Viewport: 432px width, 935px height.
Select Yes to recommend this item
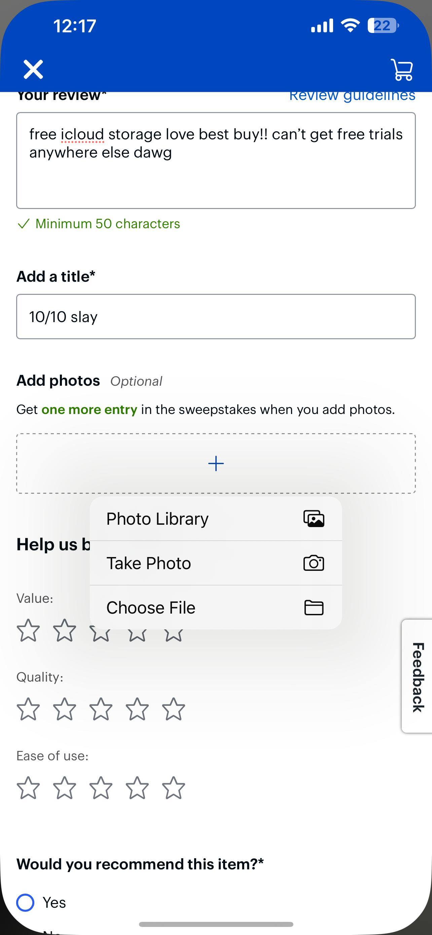[x=25, y=902]
